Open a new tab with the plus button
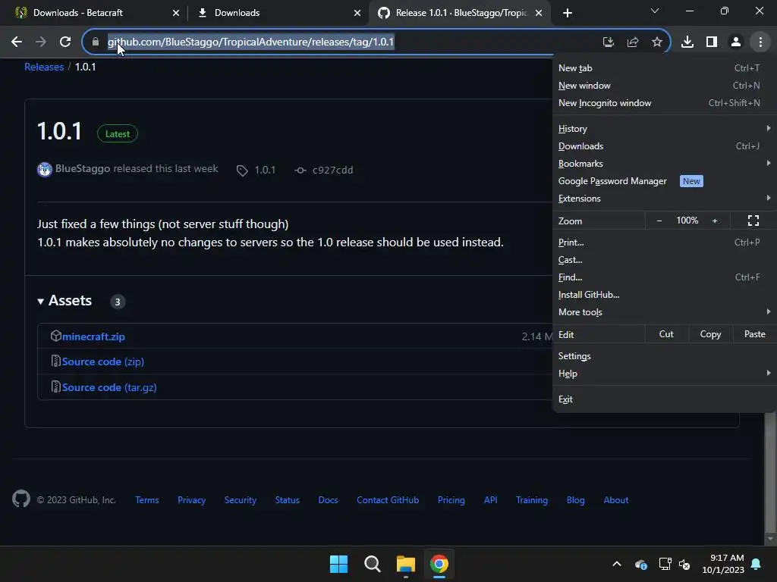Screen dimensions: 777x582 (568, 13)
